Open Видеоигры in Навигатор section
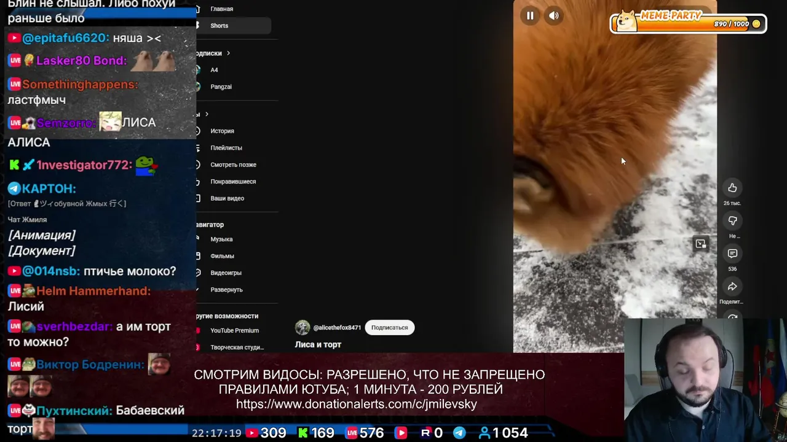 226,273
